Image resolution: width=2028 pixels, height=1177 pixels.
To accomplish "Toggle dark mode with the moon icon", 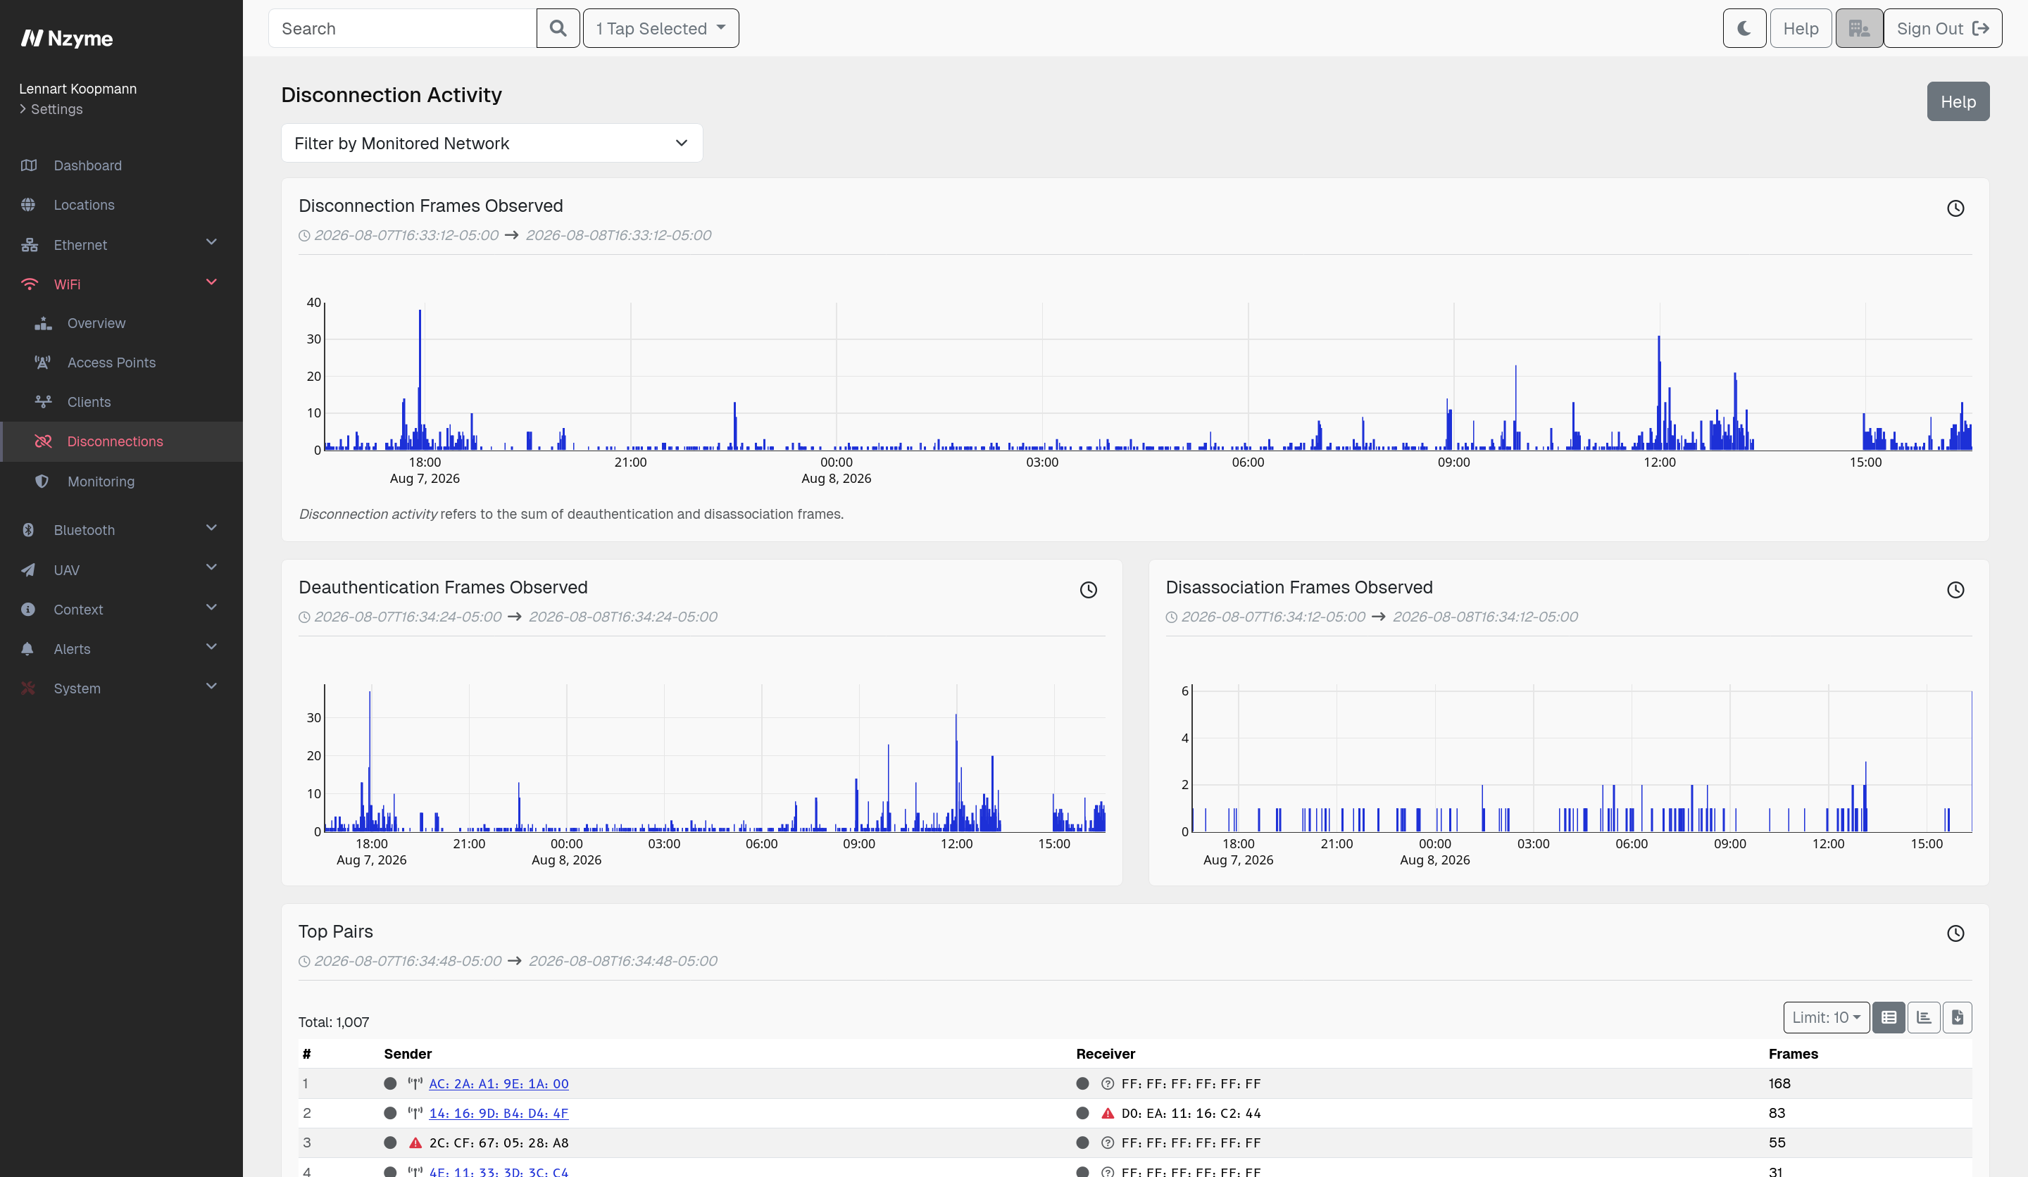I will click(x=1744, y=28).
